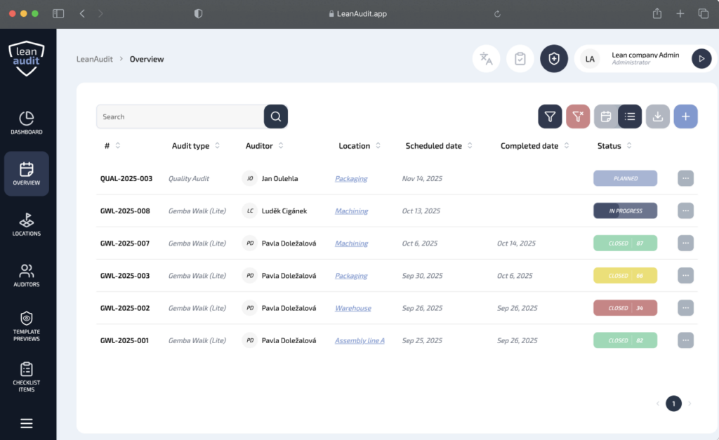Viewport: 719px width, 440px height.
Task: Click the red Closed 34 status badge
Action: click(x=625, y=308)
